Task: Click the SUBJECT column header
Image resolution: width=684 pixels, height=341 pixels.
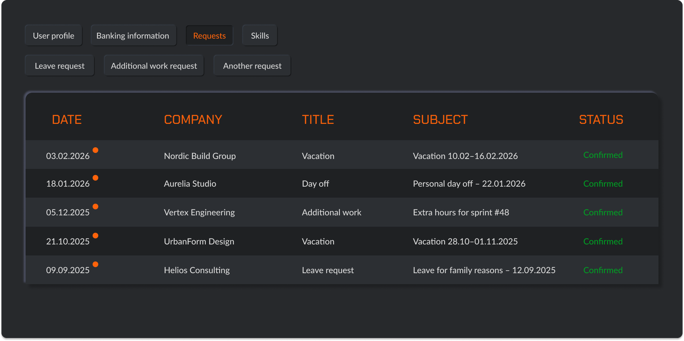Action: pos(440,120)
